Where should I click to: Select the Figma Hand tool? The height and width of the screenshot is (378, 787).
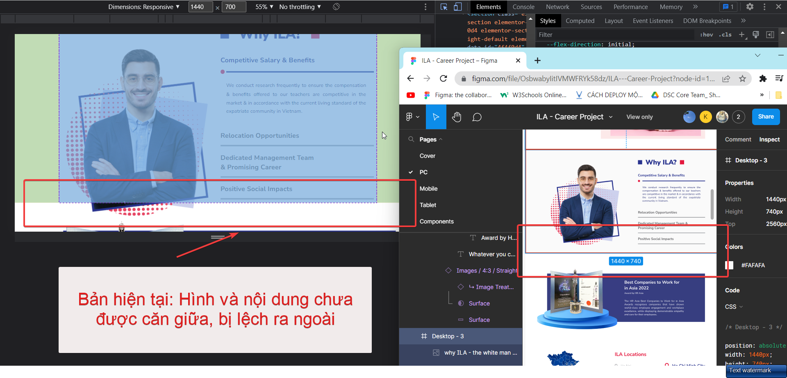(x=457, y=117)
